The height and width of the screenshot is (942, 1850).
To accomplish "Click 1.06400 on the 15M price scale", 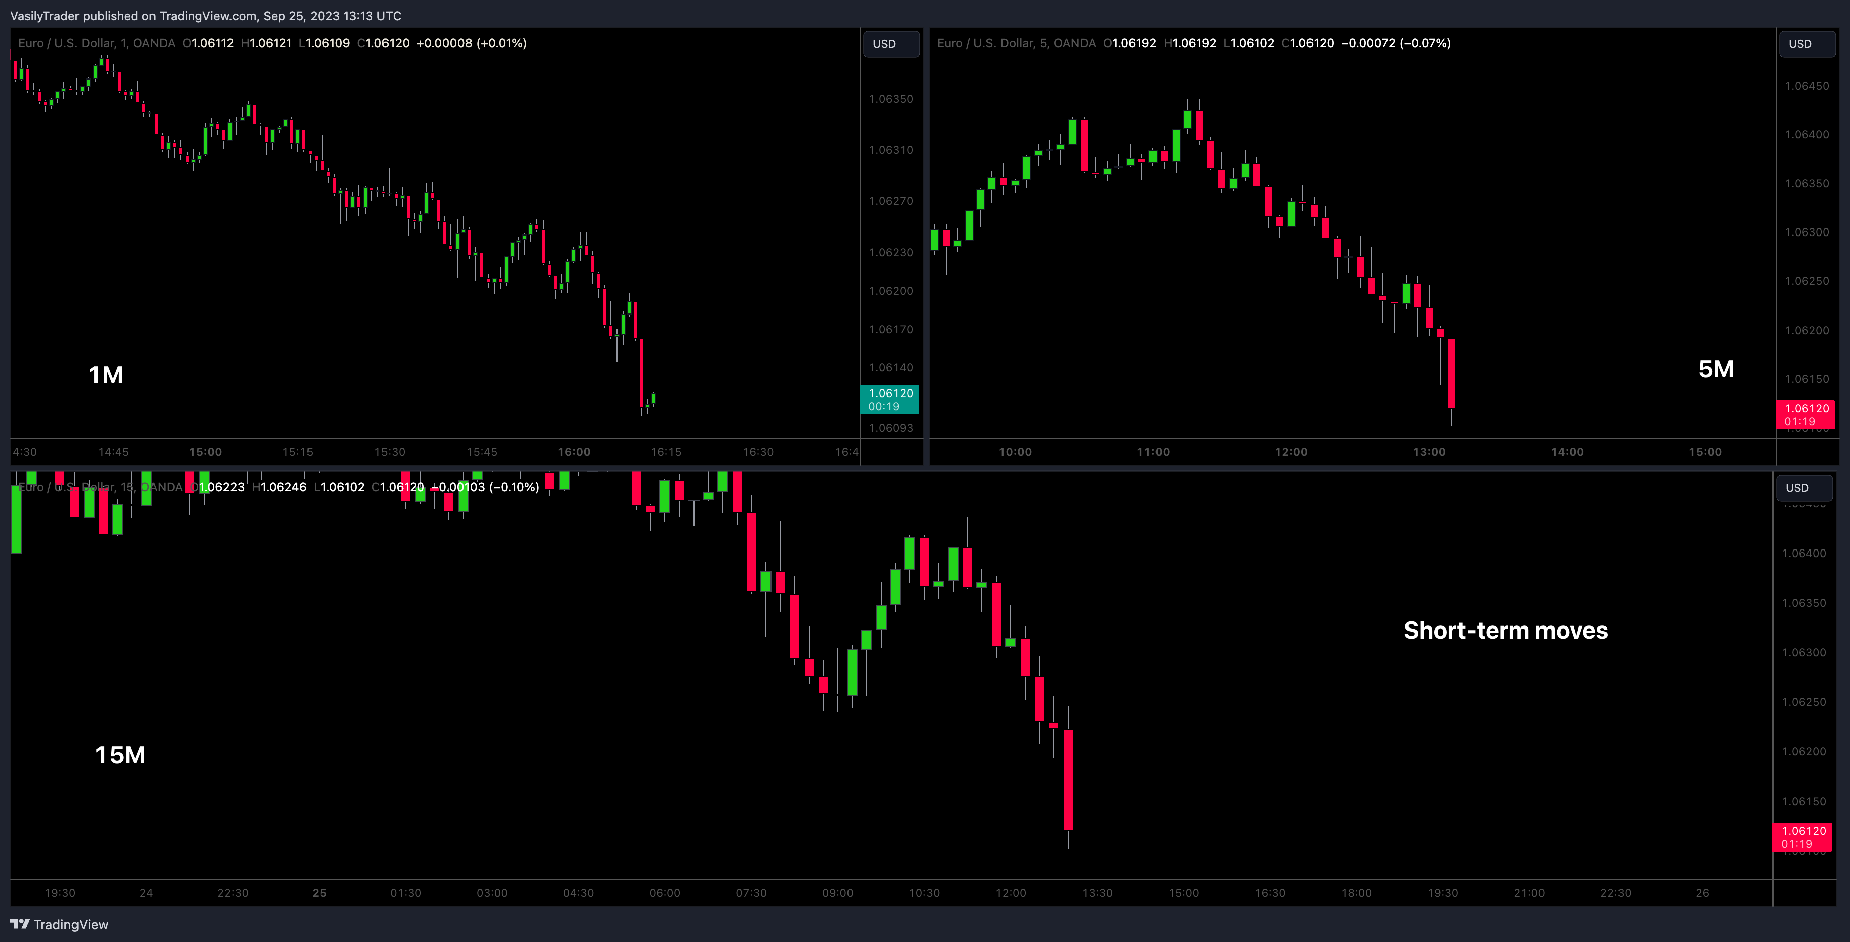I will [1803, 554].
